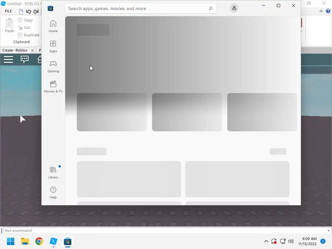Click the Microsoft Store logo icon
332x249 pixels.
(50, 8)
